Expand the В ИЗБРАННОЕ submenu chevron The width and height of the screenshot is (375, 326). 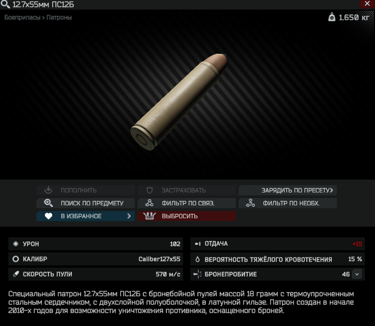coord(129,216)
